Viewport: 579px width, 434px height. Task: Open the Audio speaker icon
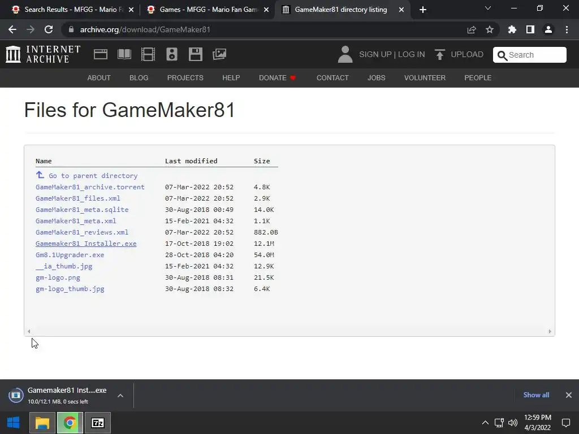[x=172, y=54]
